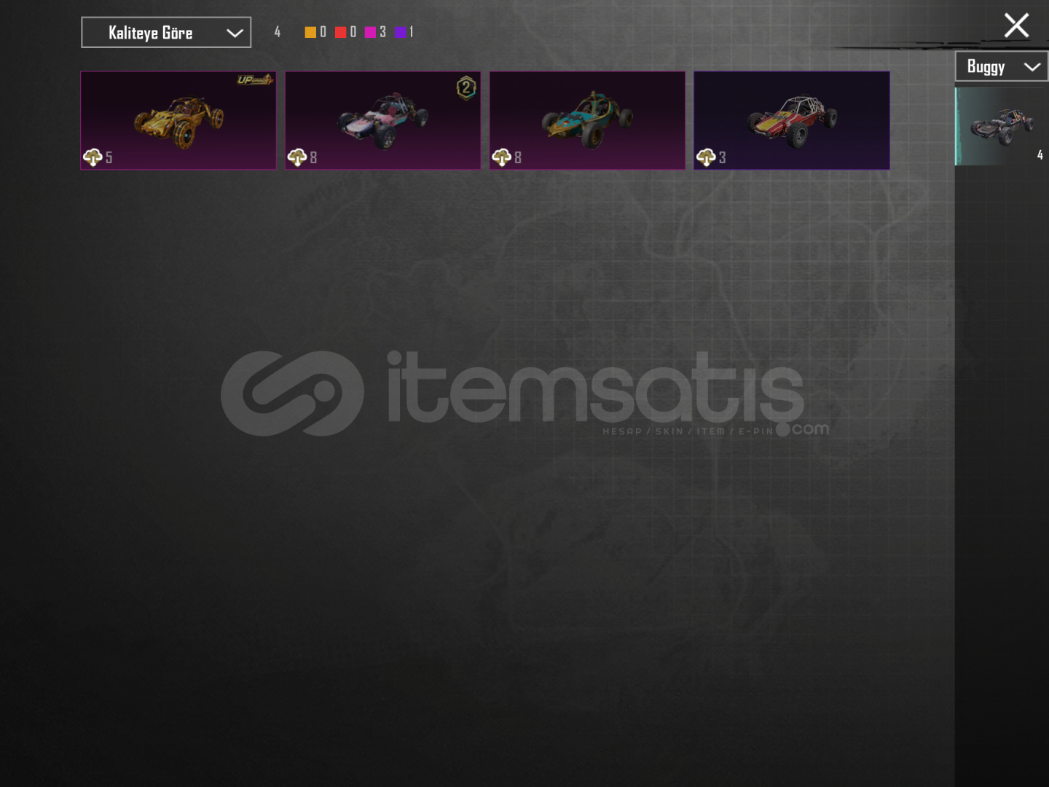Click the hexagon level 2 badge

click(x=466, y=88)
